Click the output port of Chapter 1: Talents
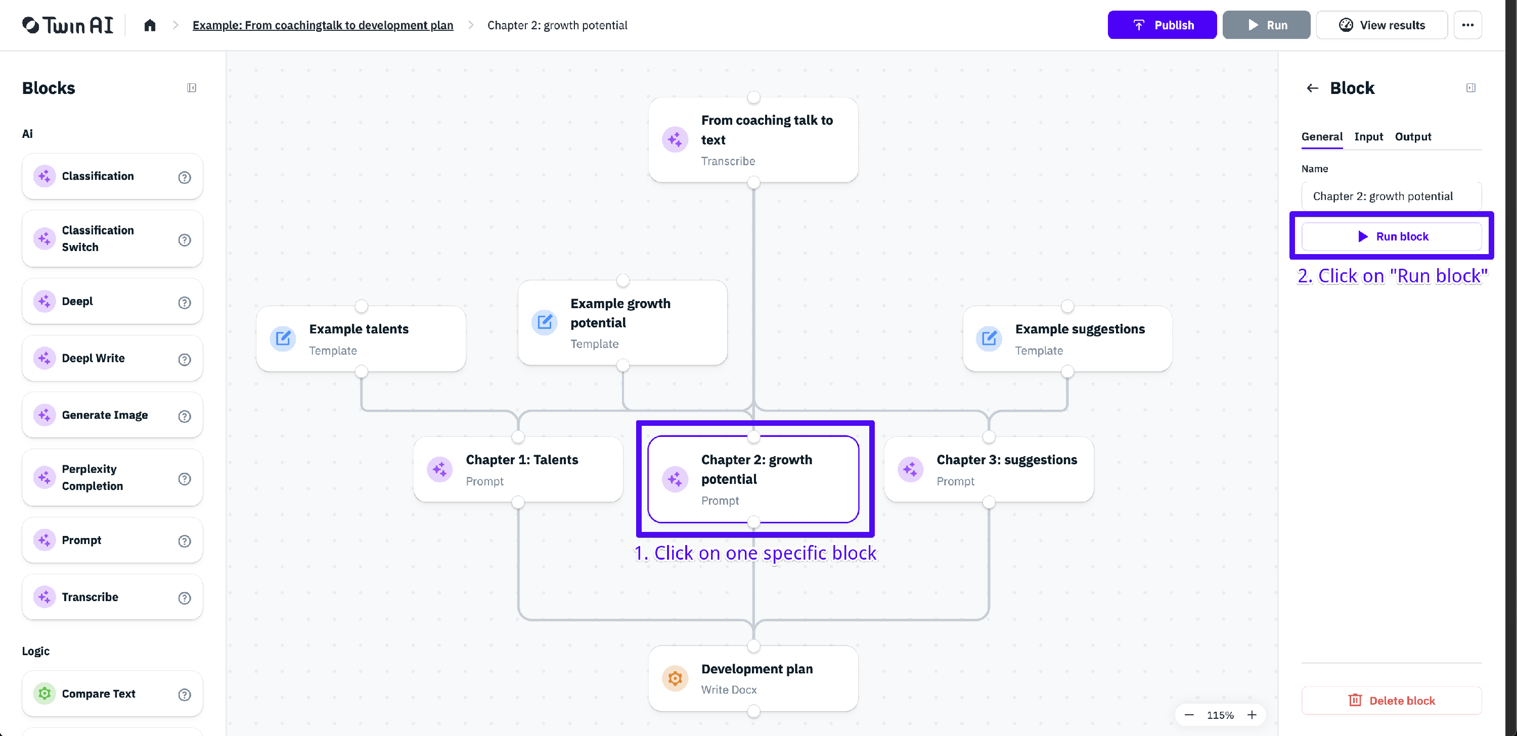The height and width of the screenshot is (736, 1517). coord(518,502)
